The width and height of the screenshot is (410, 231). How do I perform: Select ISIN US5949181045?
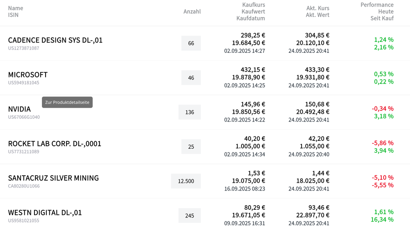click(23, 83)
